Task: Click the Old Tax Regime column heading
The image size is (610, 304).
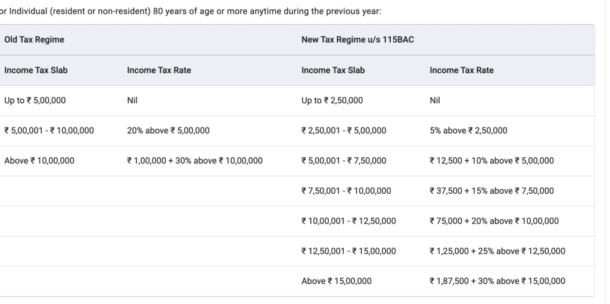Action: click(34, 39)
